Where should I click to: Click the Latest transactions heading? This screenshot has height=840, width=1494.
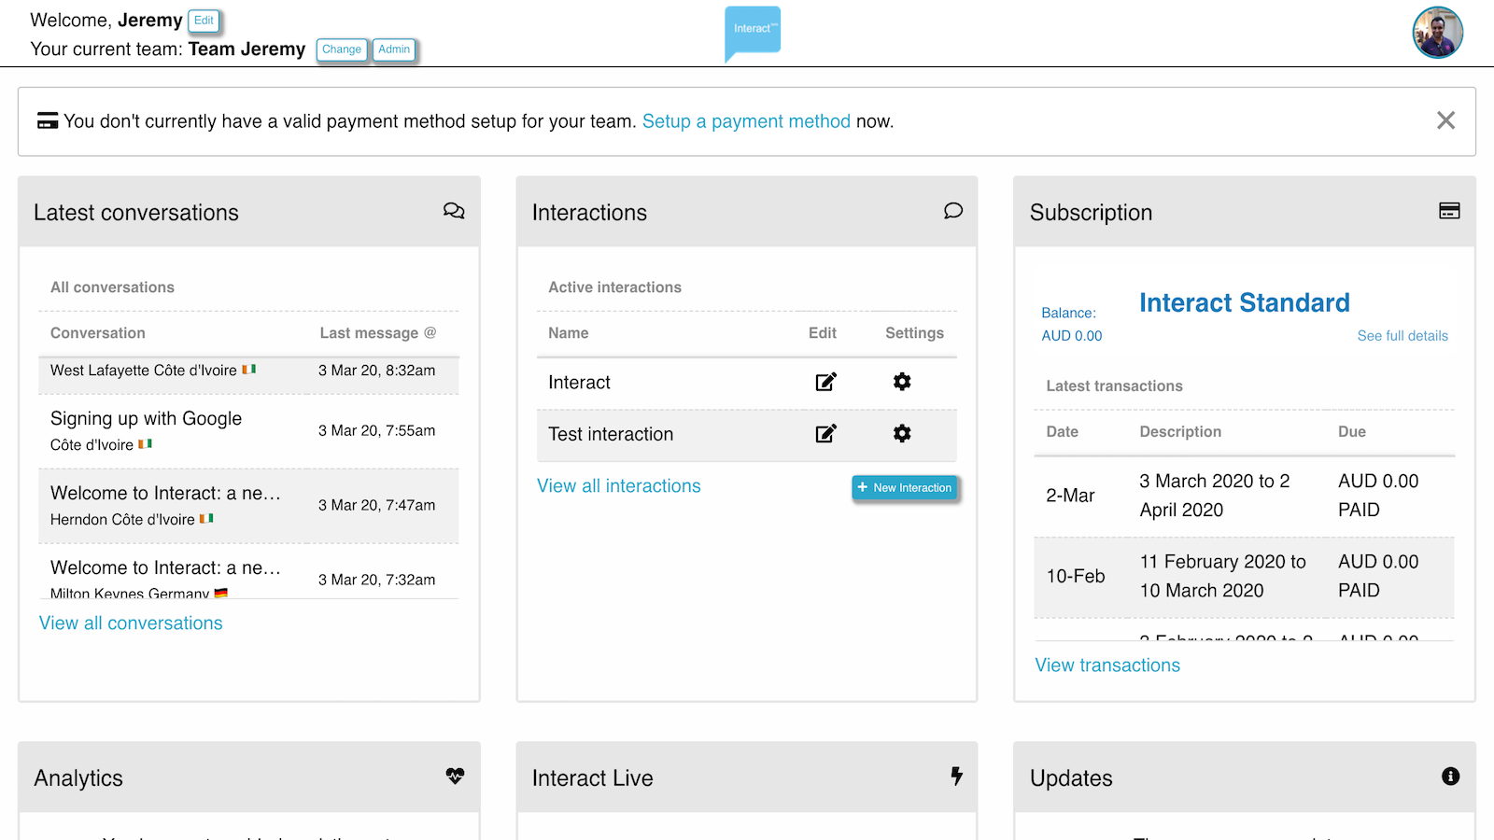point(1115,386)
